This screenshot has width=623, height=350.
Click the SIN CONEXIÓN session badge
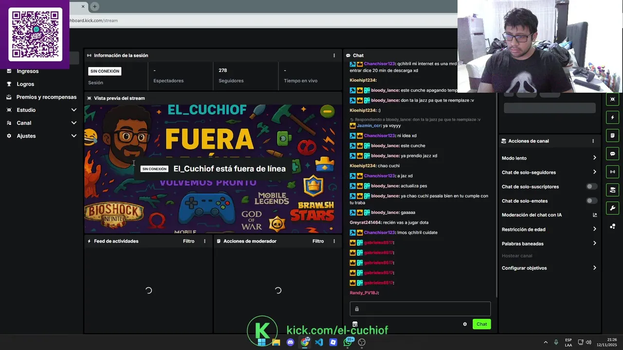(x=105, y=71)
